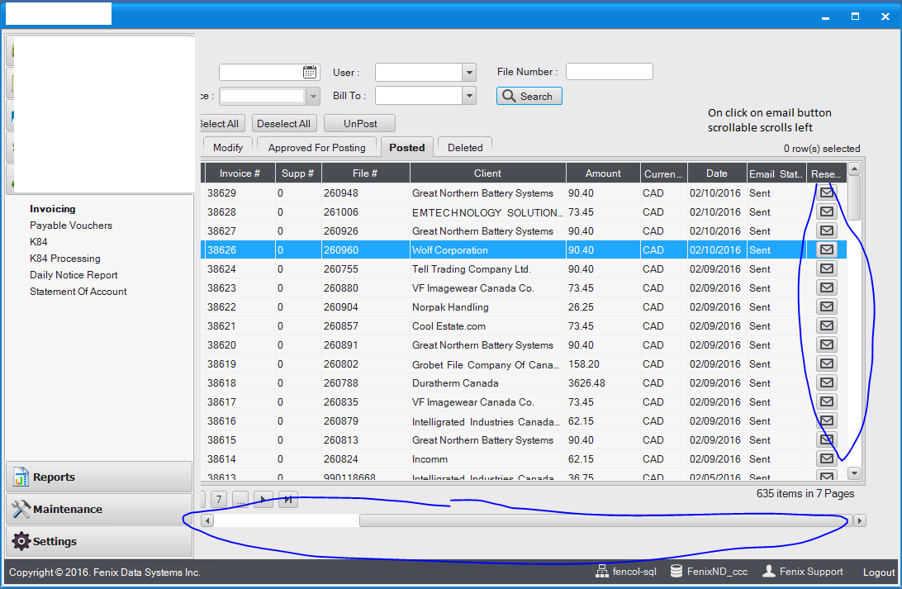The width and height of the screenshot is (902, 589).
Task: Open the Settings panel
Action: point(99,541)
